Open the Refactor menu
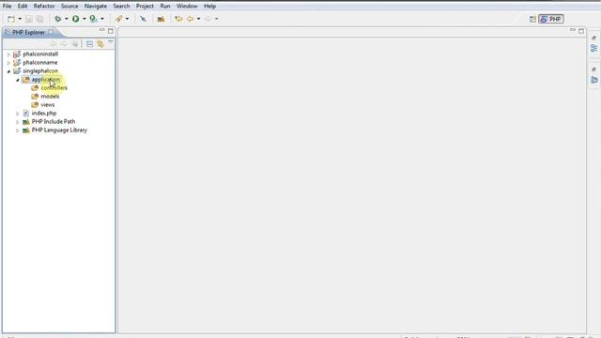The width and height of the screenshot is (601, 338). [x=44, y=7]
